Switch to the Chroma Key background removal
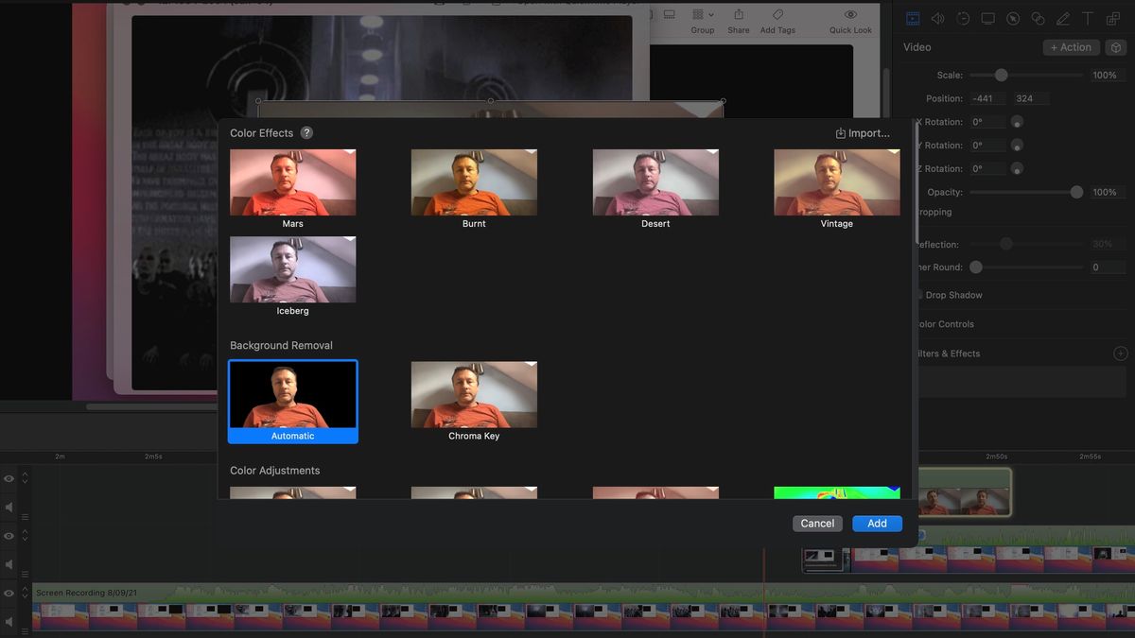Screen dimensions: 1135x638 pyautogui.click(x=474, y=393)
